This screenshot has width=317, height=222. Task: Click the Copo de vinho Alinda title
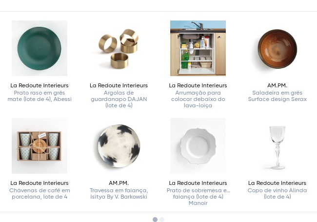[277, 194]
